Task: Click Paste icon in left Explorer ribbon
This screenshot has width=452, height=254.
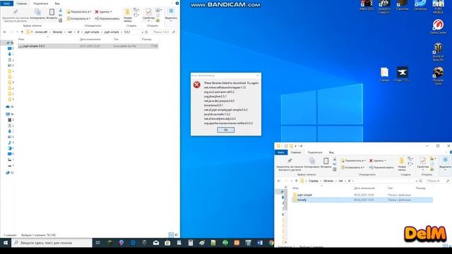Action: 52,14
